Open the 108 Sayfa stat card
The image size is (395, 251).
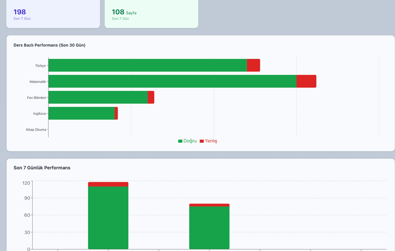pyautogui.click(x=151, y=14)
